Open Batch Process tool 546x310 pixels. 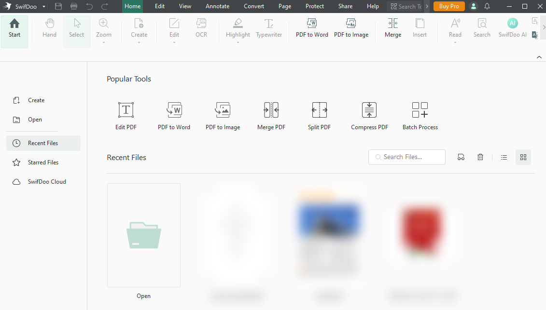[420, 115]
